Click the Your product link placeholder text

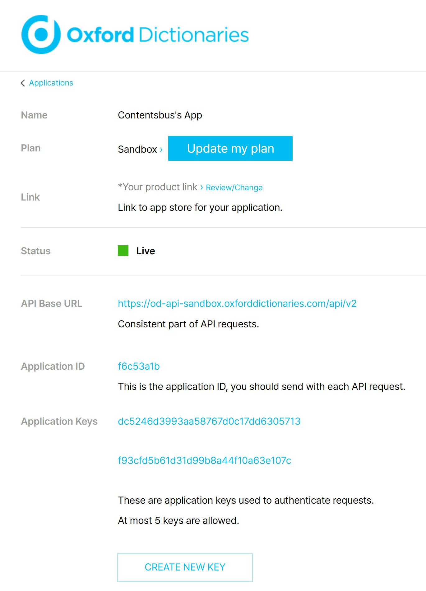tap(158, 187)
